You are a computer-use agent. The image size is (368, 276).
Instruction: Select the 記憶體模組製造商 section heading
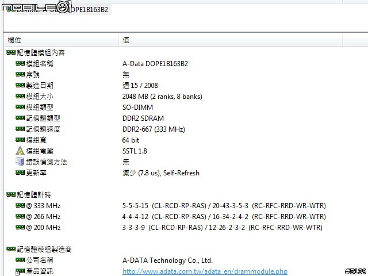click(x=44, y=249)
